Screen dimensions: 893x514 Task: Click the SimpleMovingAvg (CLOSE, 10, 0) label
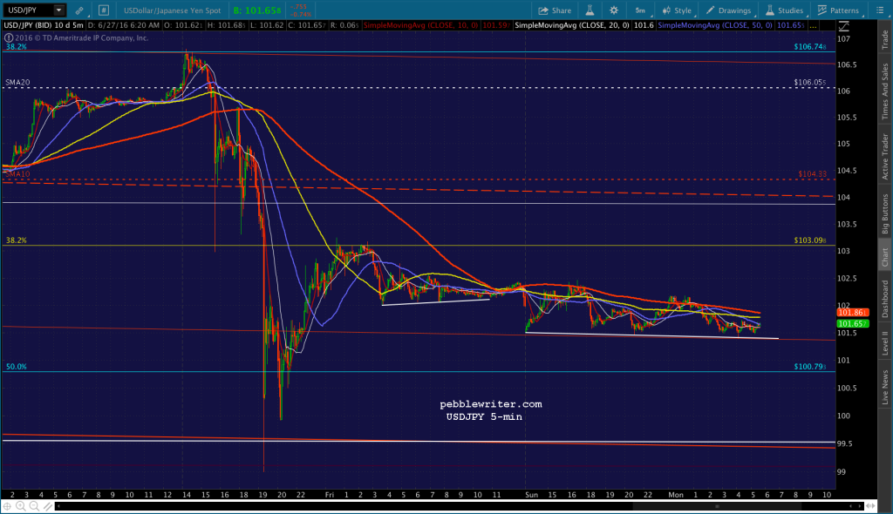pos(421,25)
